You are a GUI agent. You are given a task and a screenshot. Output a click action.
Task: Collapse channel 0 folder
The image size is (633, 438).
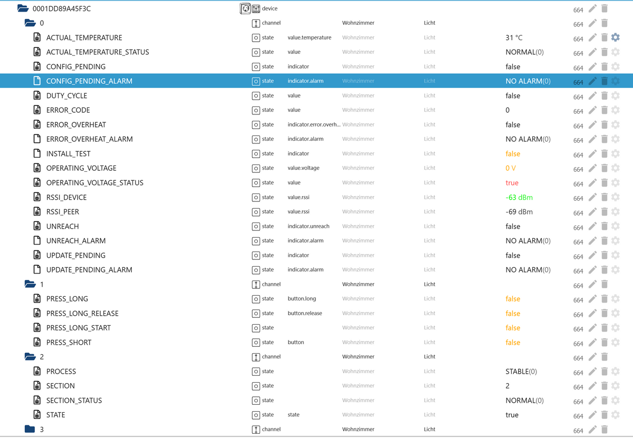(30, 23)
